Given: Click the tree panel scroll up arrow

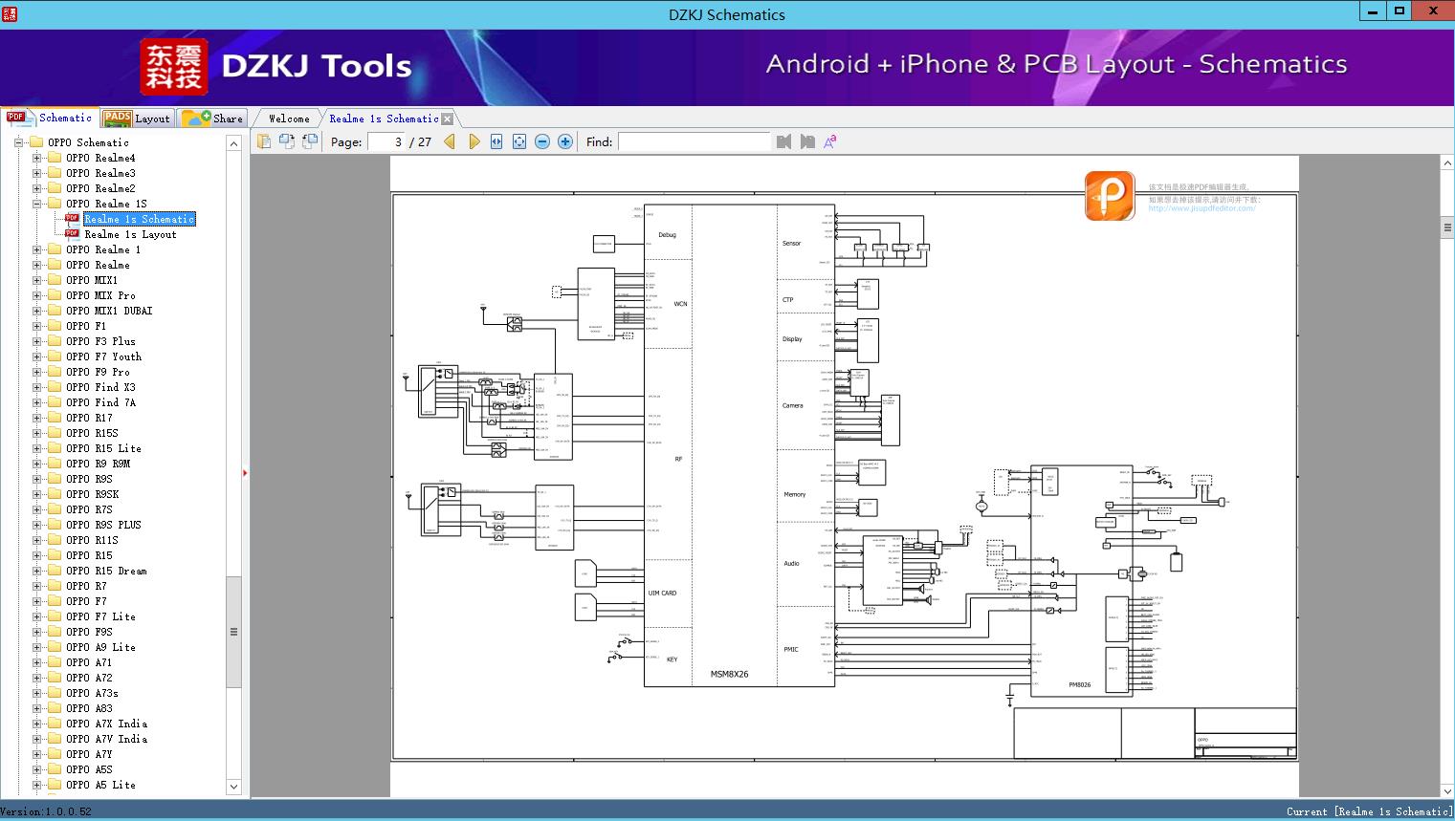Looking at the screenshot, I should 233,143.
